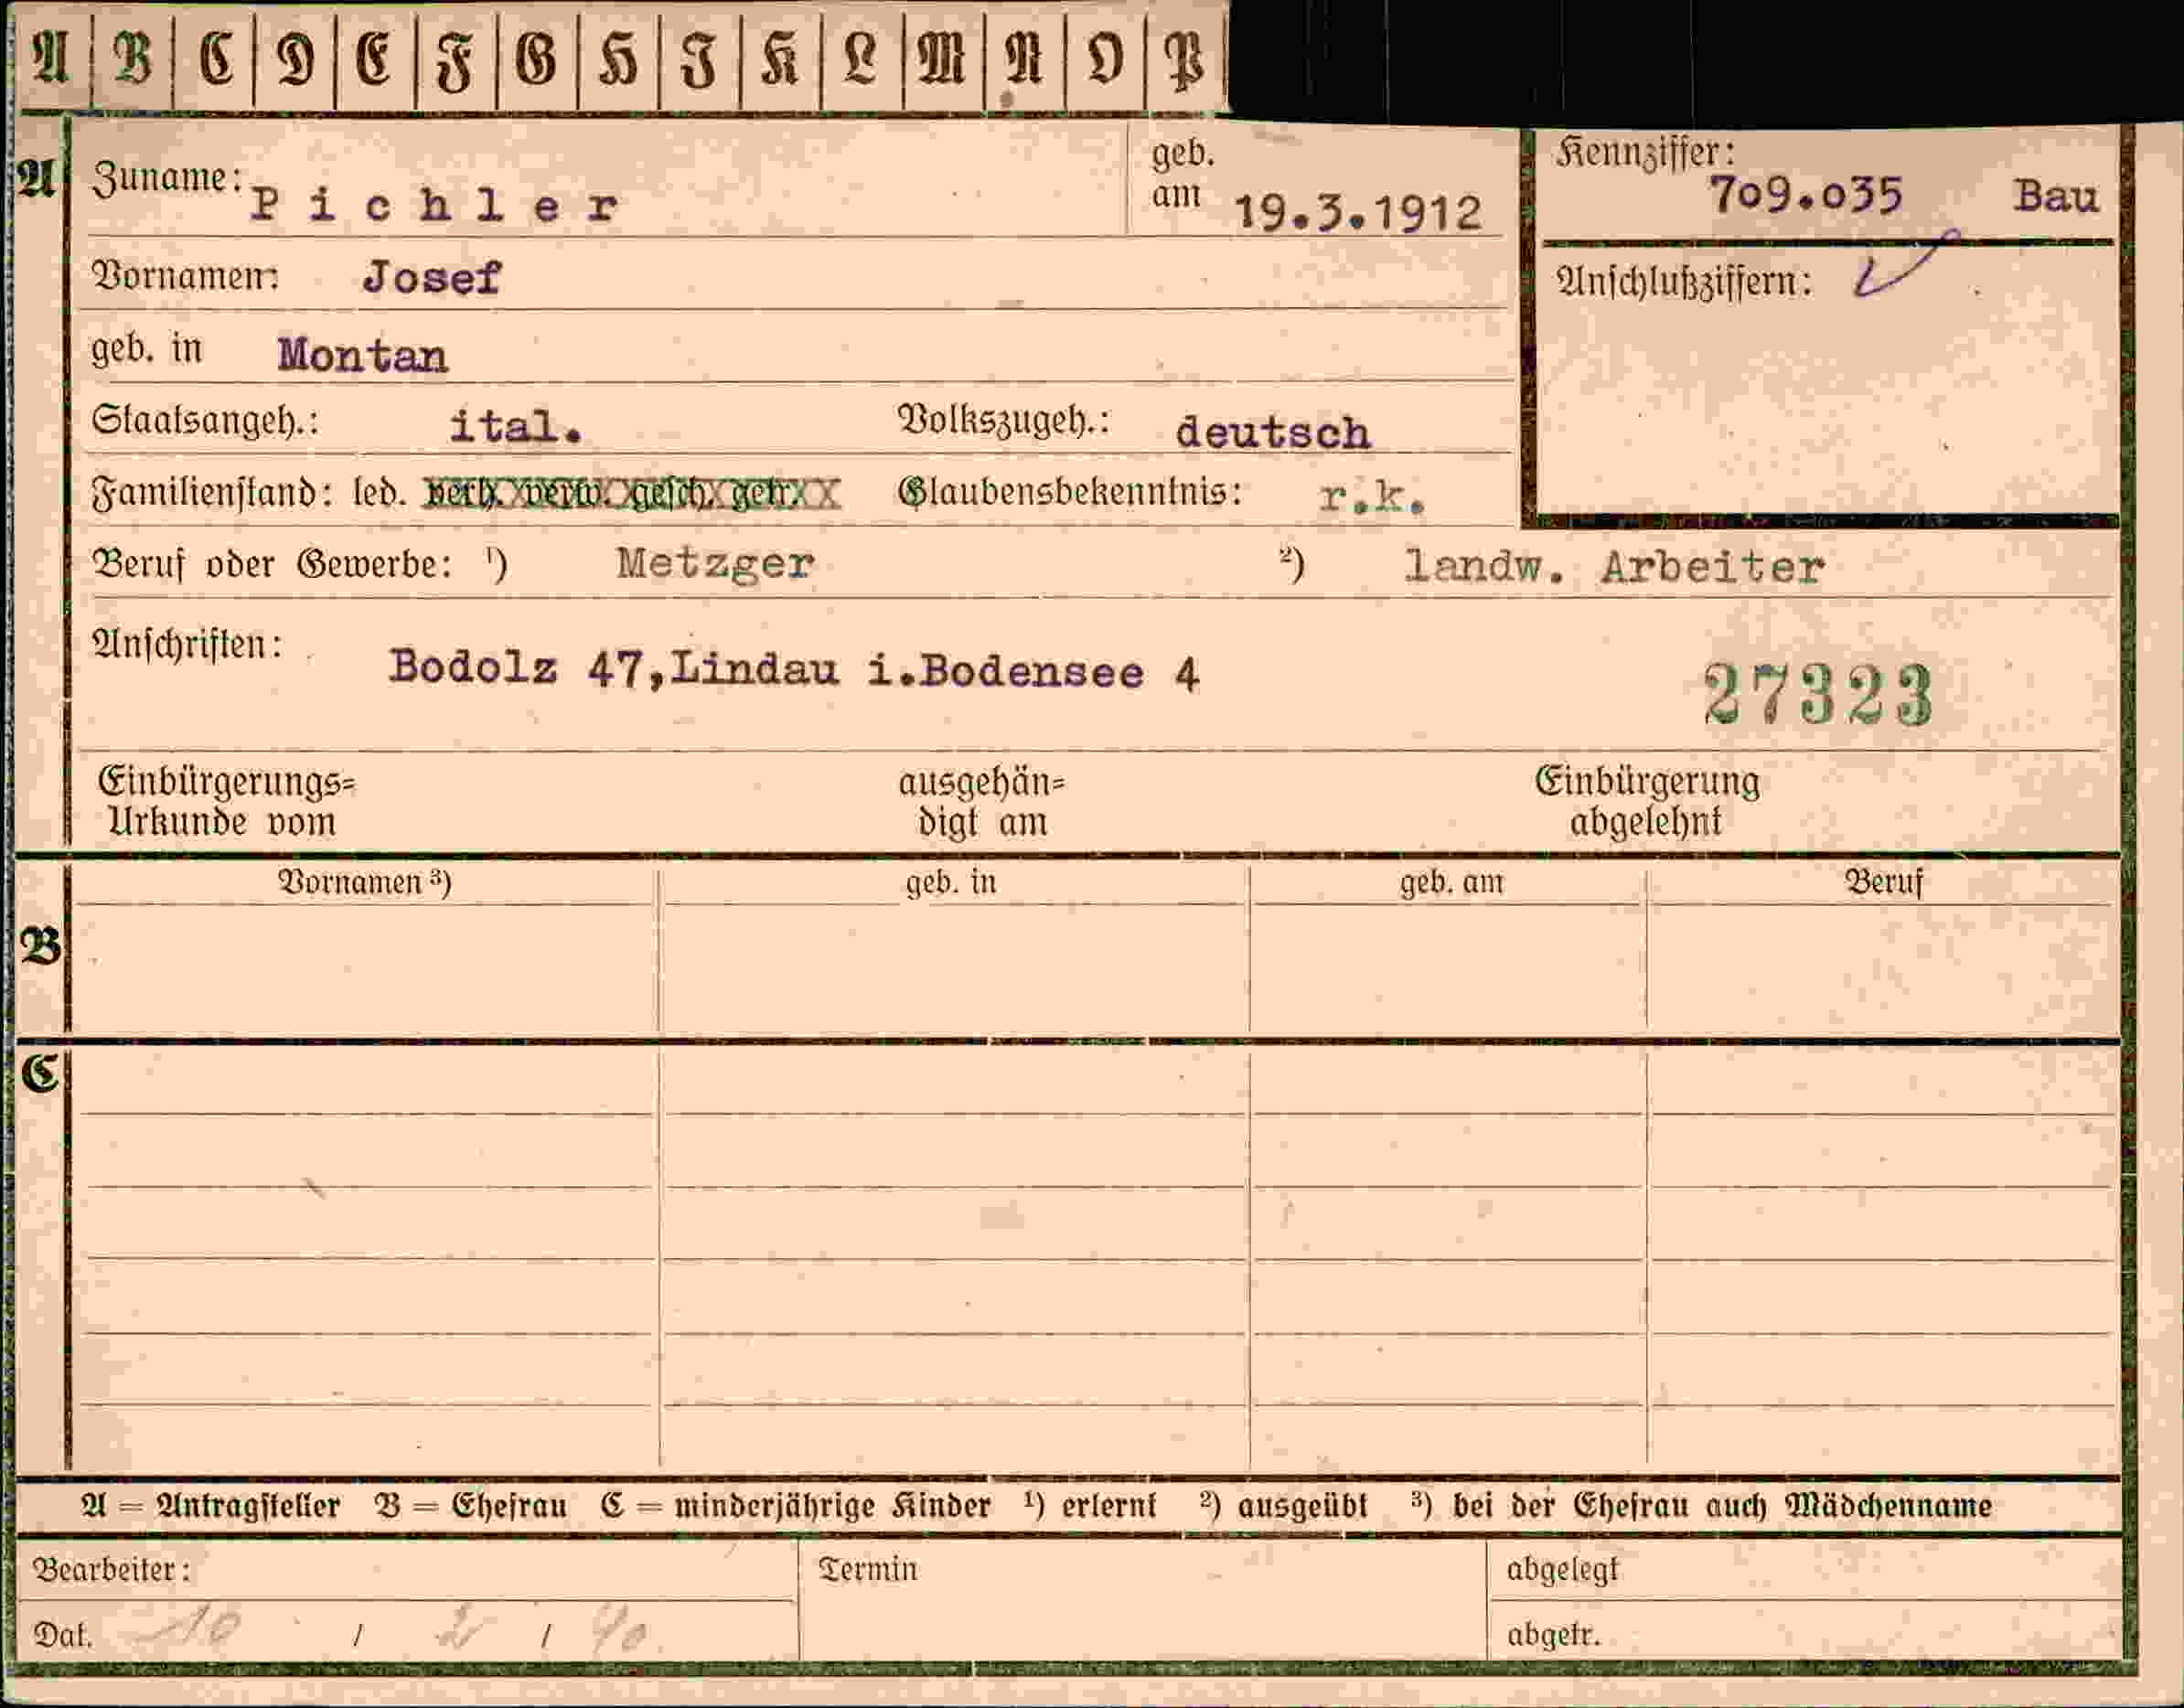Click the "ausgehändigt am" label

[x=982, y=802]
